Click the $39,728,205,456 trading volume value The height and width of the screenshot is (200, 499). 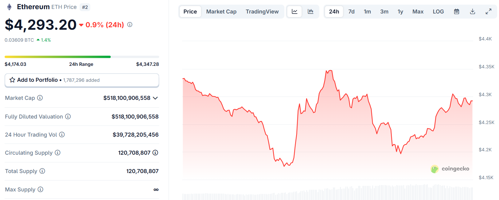[x=135, y=135]
